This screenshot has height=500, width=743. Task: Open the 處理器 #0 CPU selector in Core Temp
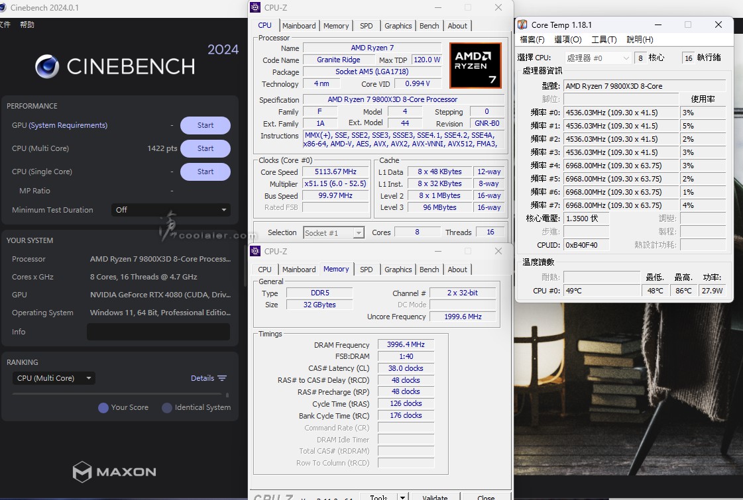598,58
